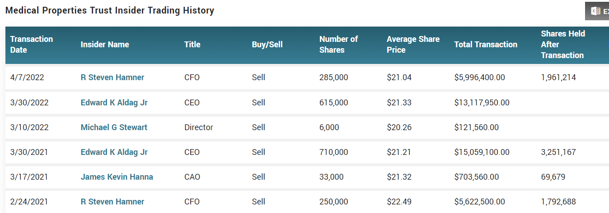Screen dimensions: 609x213
Task: Click the Michael G Stewart insider link
Action: coord(114,127)
